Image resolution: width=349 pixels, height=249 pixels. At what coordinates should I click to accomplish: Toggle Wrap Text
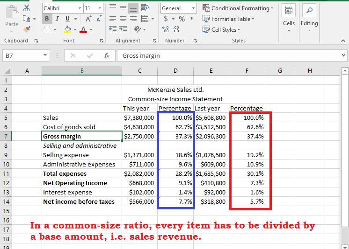click(145, 8)
